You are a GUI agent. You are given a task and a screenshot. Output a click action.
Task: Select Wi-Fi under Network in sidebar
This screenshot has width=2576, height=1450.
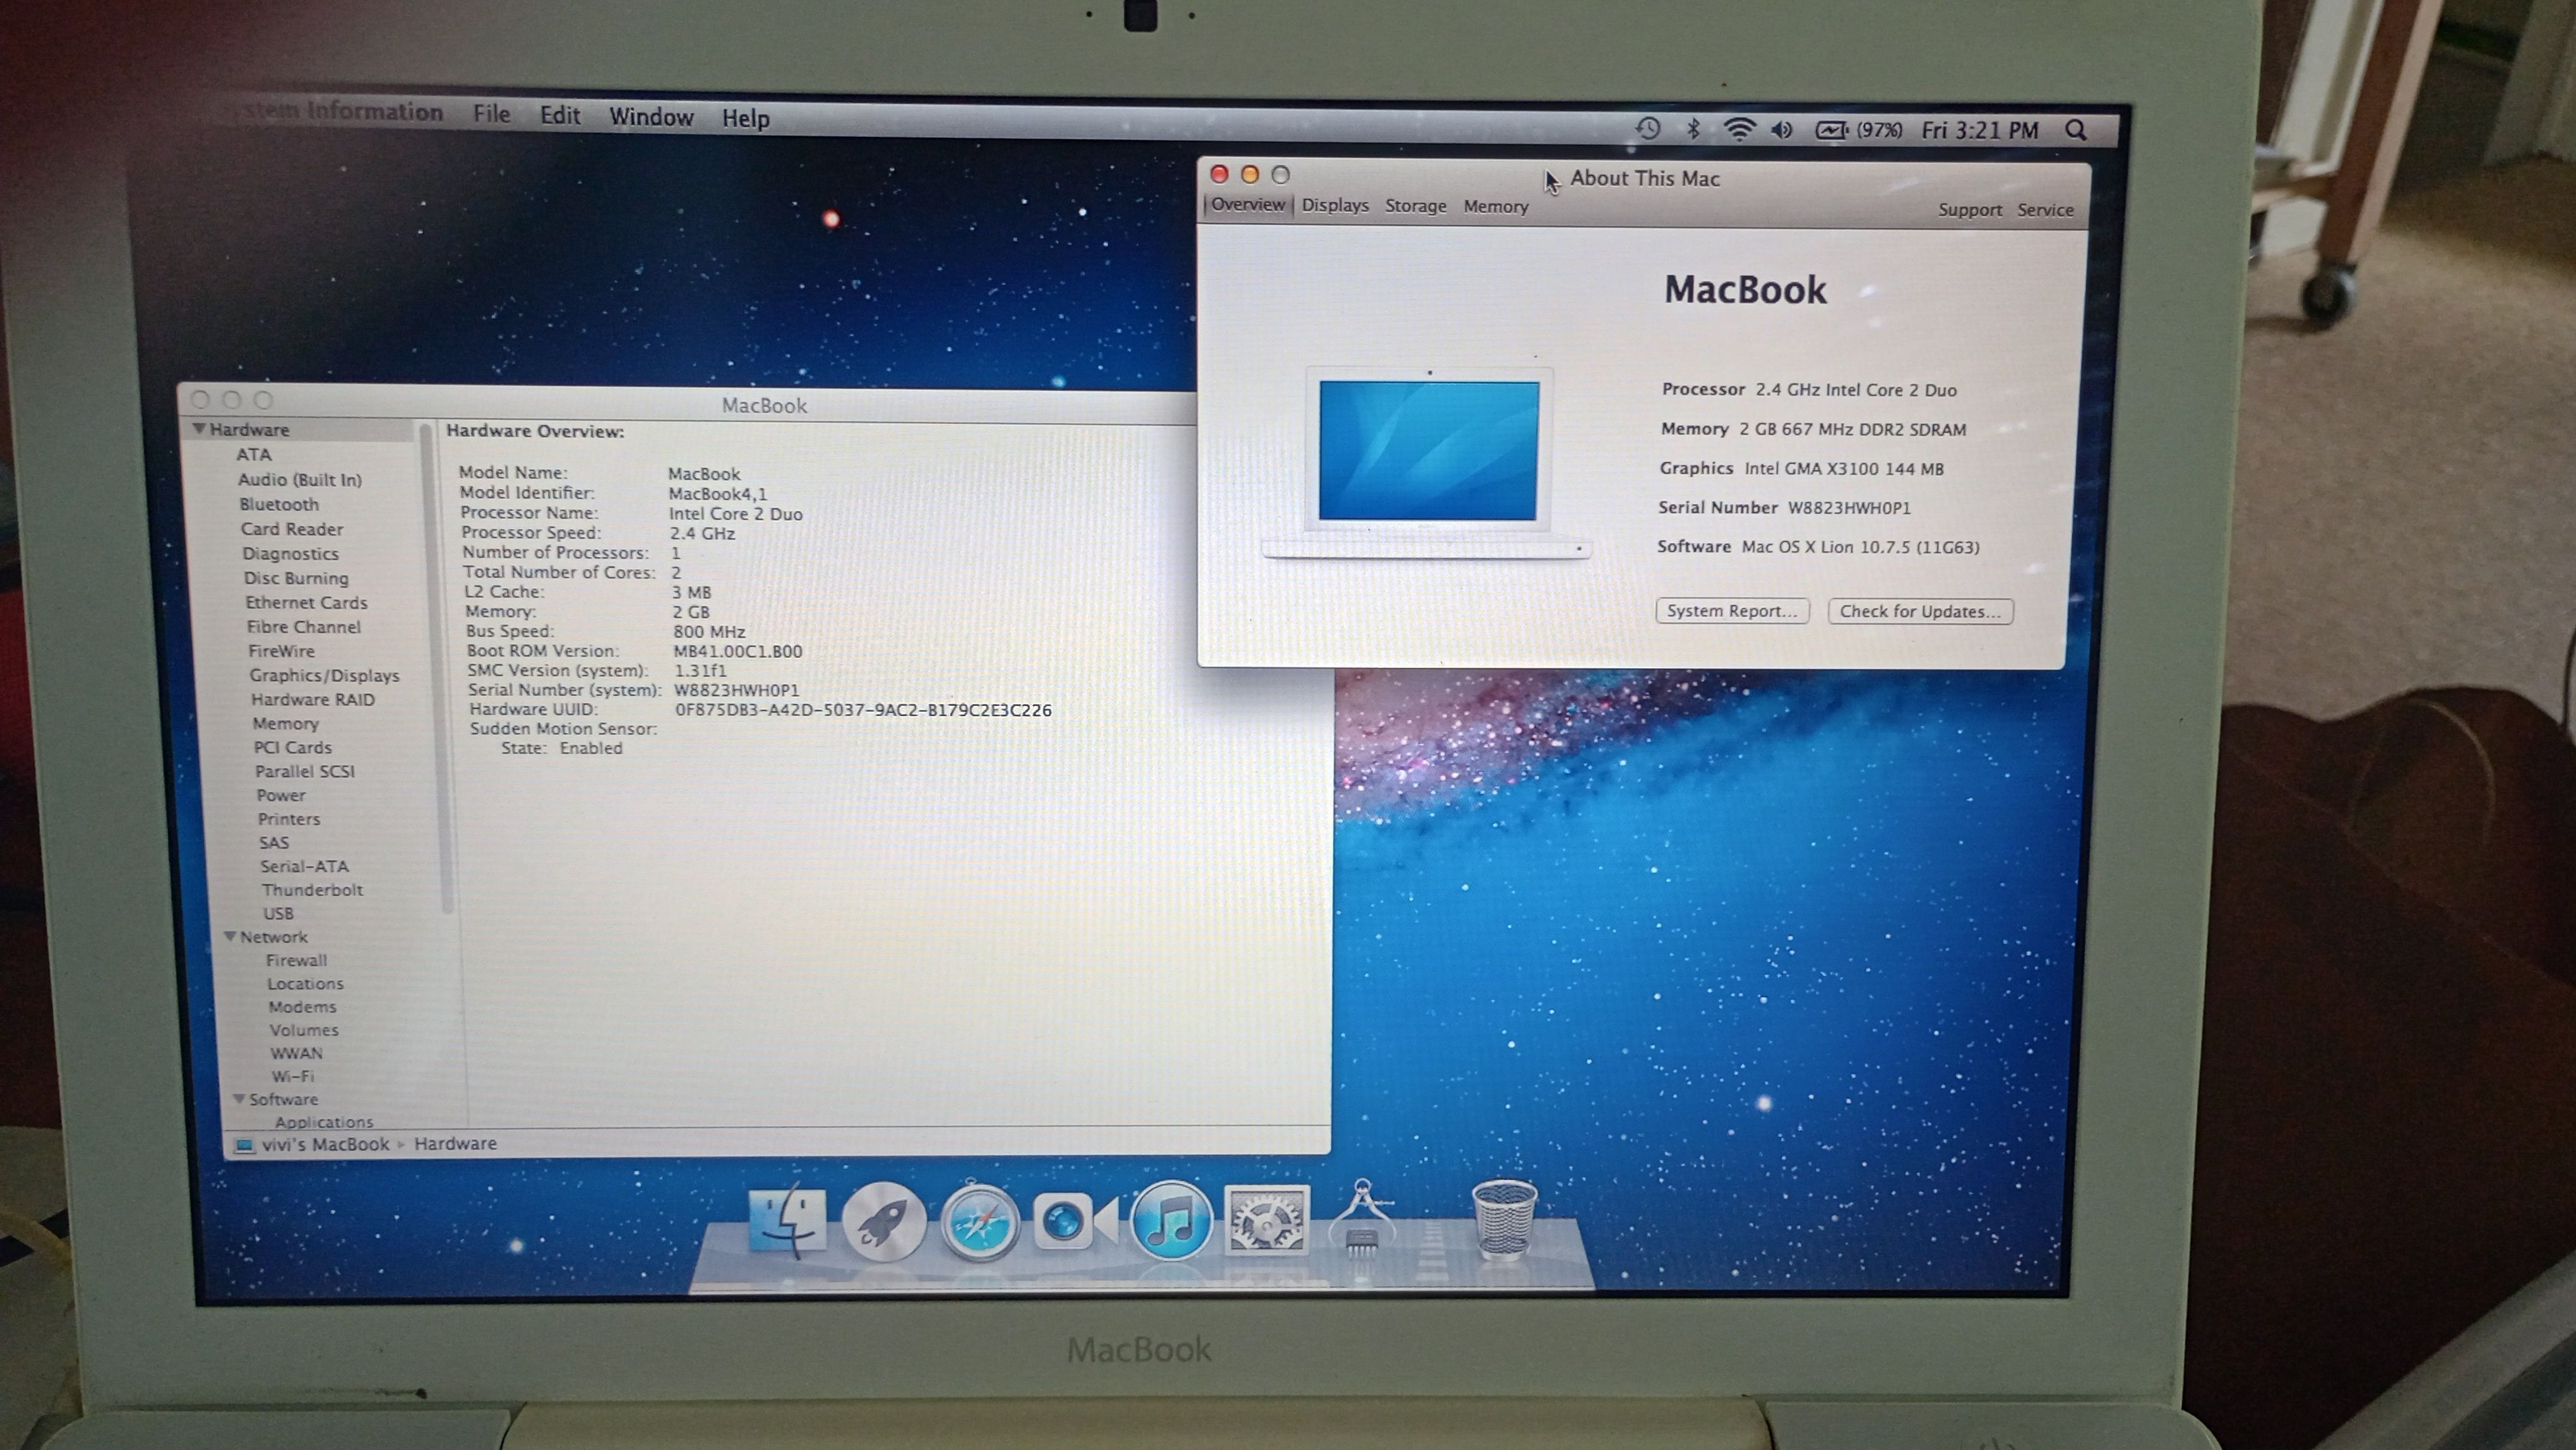[292, 1076]
